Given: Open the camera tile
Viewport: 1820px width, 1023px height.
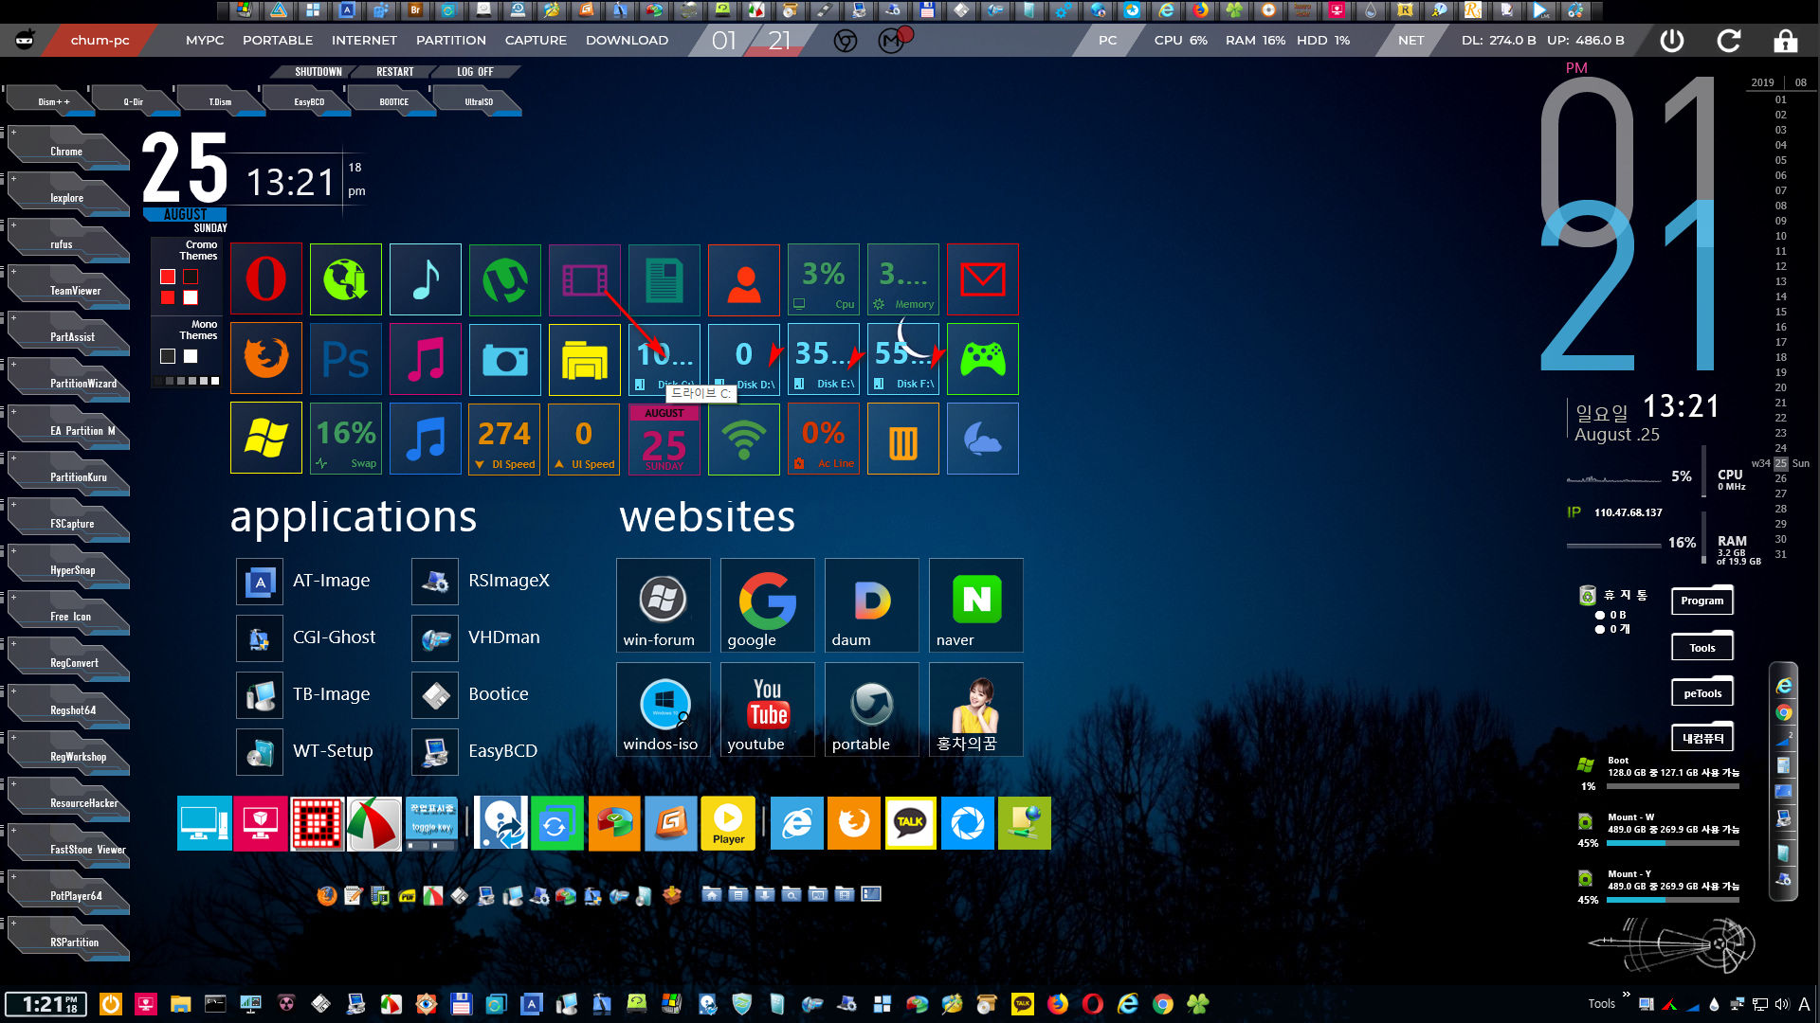Looking at the screenshot, I should 505,359.
